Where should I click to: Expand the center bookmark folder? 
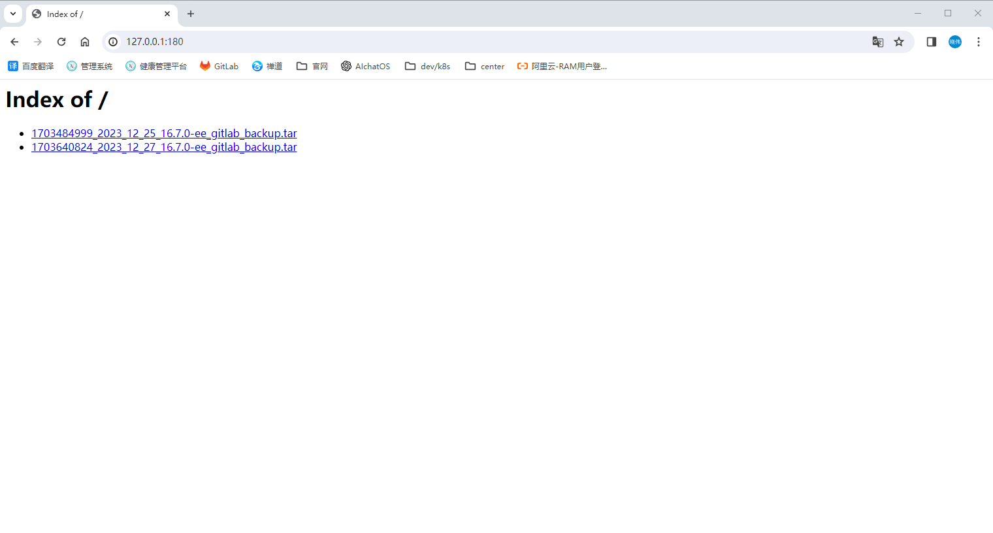point(485,66)
